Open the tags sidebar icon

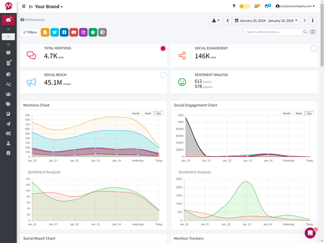click(8, 104)
